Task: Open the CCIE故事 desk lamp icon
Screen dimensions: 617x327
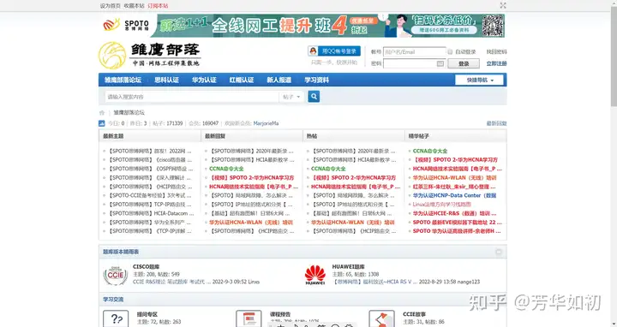Action: [381, 318]
